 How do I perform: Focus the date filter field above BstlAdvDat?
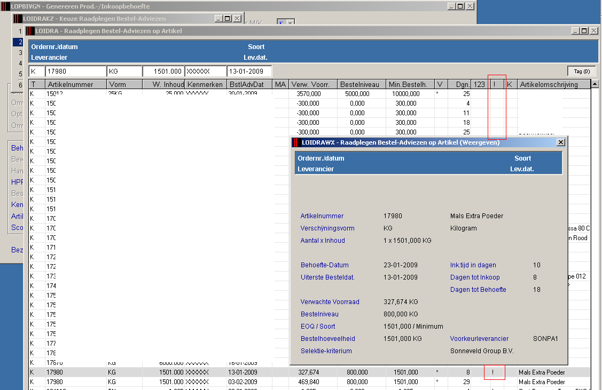[x=249, y=71]
